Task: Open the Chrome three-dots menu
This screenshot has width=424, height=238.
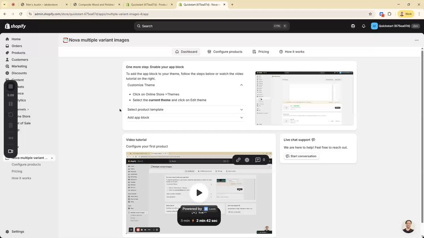Action: tap(419, 14)
